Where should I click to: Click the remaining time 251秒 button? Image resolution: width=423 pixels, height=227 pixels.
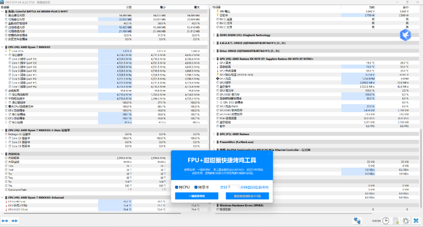point(247,196)
